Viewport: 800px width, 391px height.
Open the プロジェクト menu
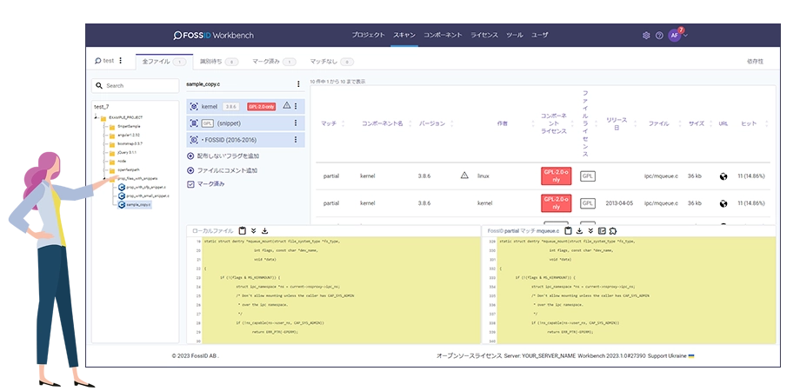coord(368,35)
